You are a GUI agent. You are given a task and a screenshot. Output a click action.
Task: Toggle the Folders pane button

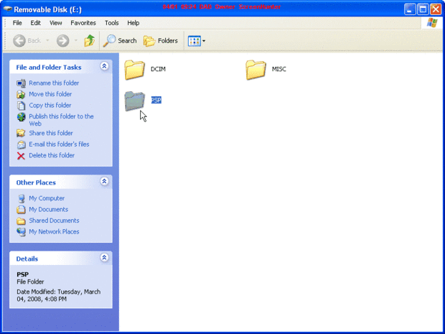(x=161, y=41)
